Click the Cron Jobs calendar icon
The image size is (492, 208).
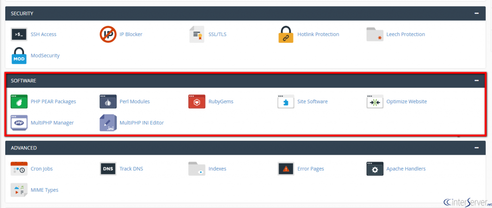19,169
